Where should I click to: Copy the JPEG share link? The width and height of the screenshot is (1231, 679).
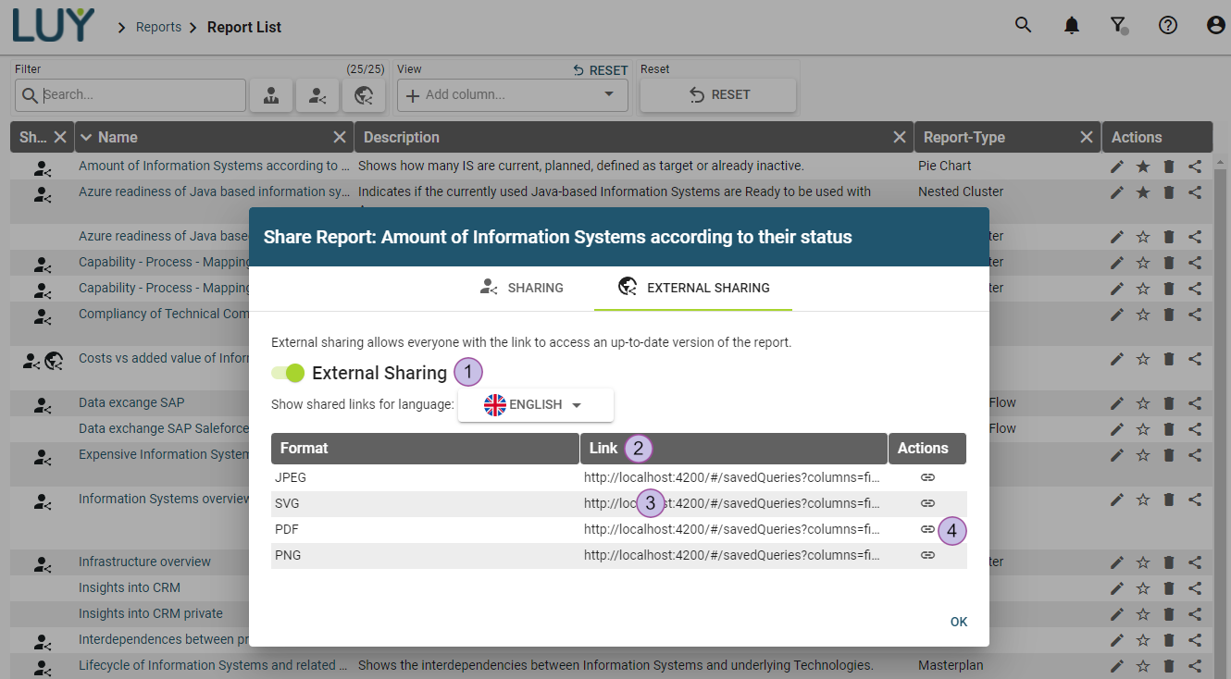[x=926, y=477]
